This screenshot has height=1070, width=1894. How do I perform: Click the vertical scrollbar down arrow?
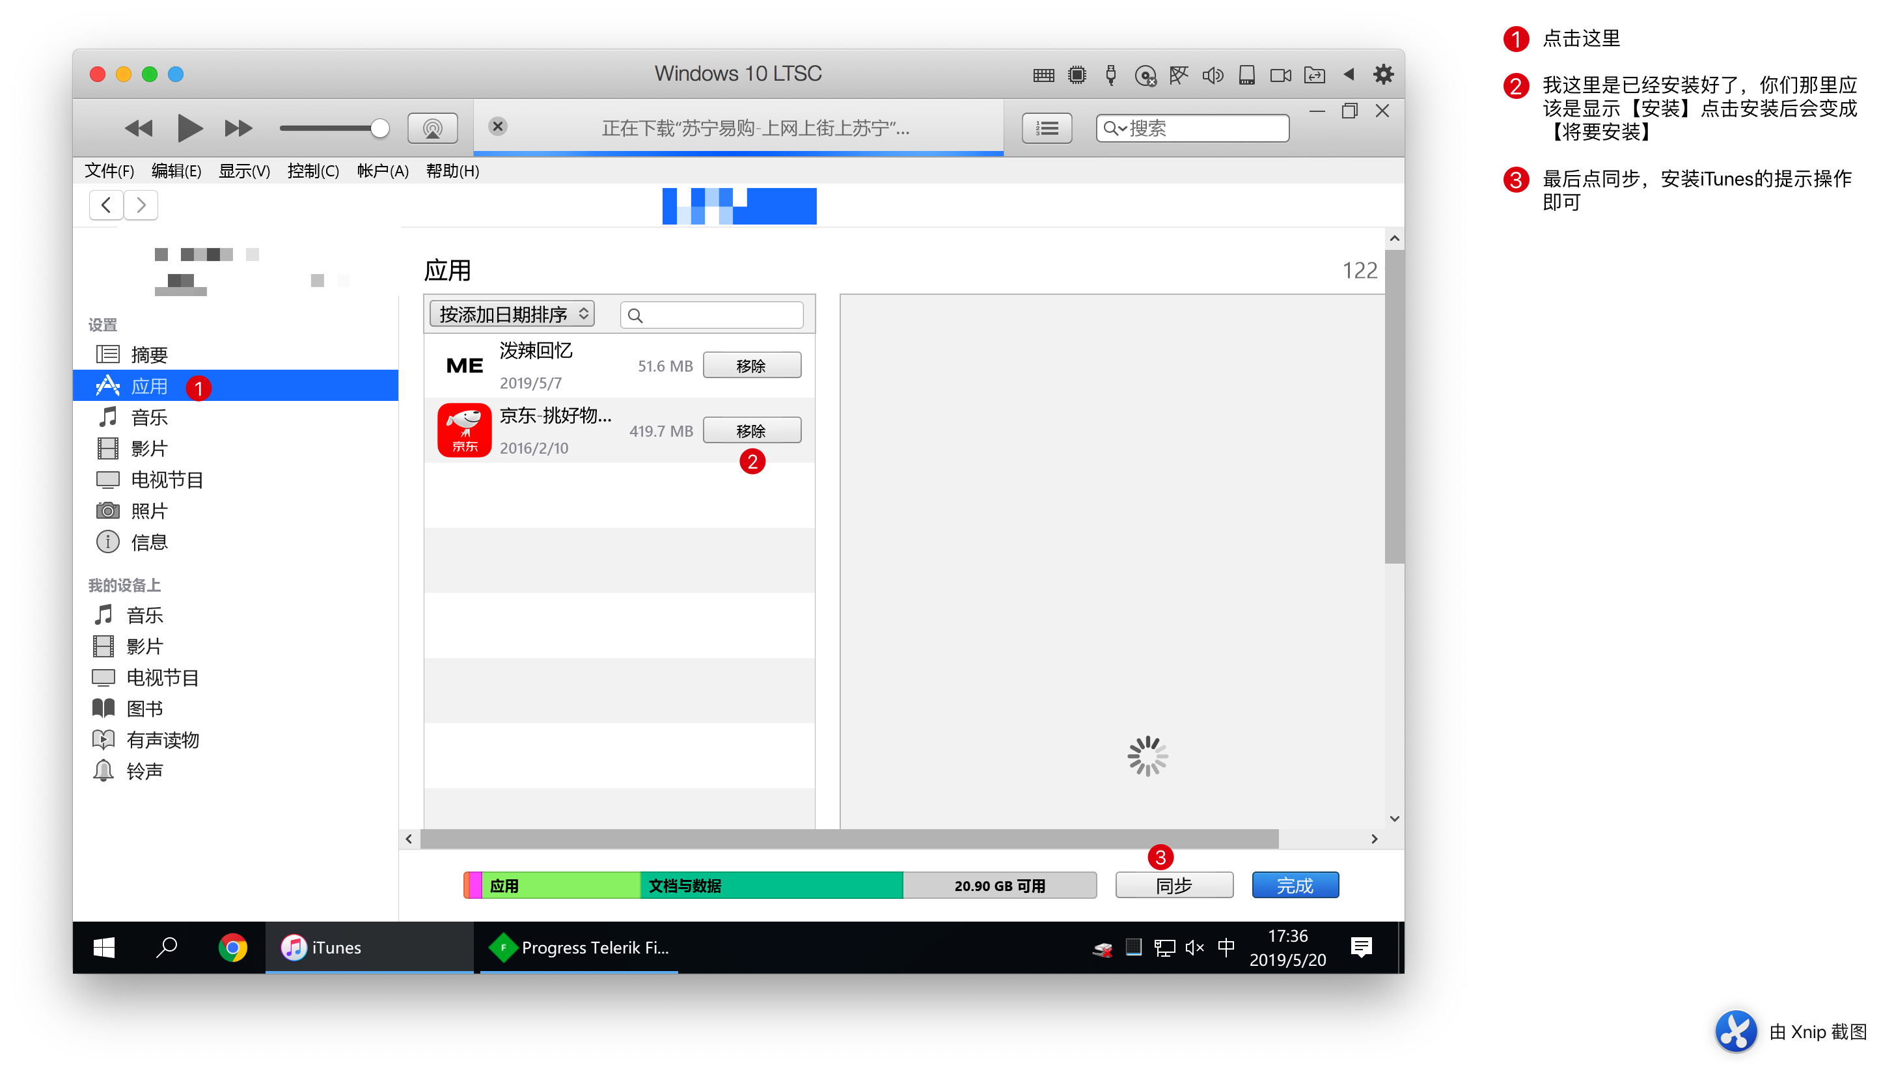(x=1394, y=819)
